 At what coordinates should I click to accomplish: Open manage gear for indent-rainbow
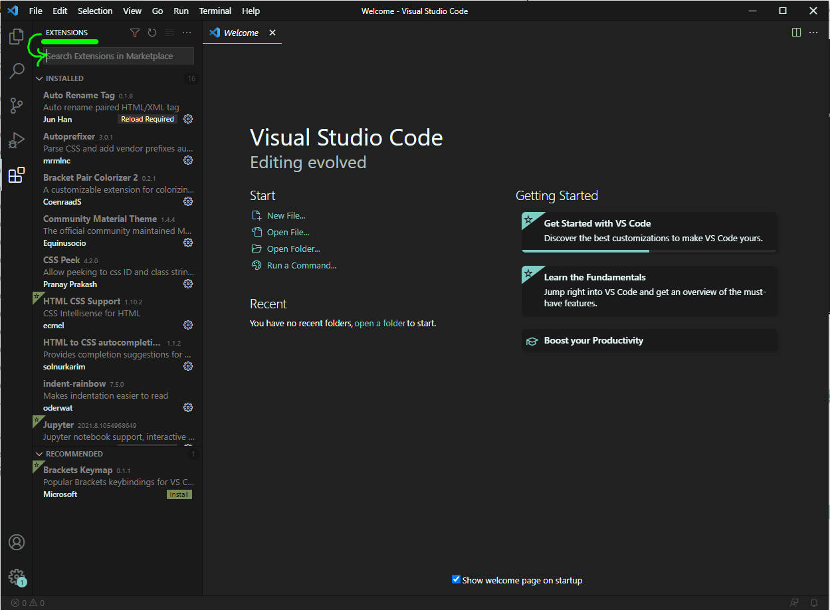(x=188, y=407)
